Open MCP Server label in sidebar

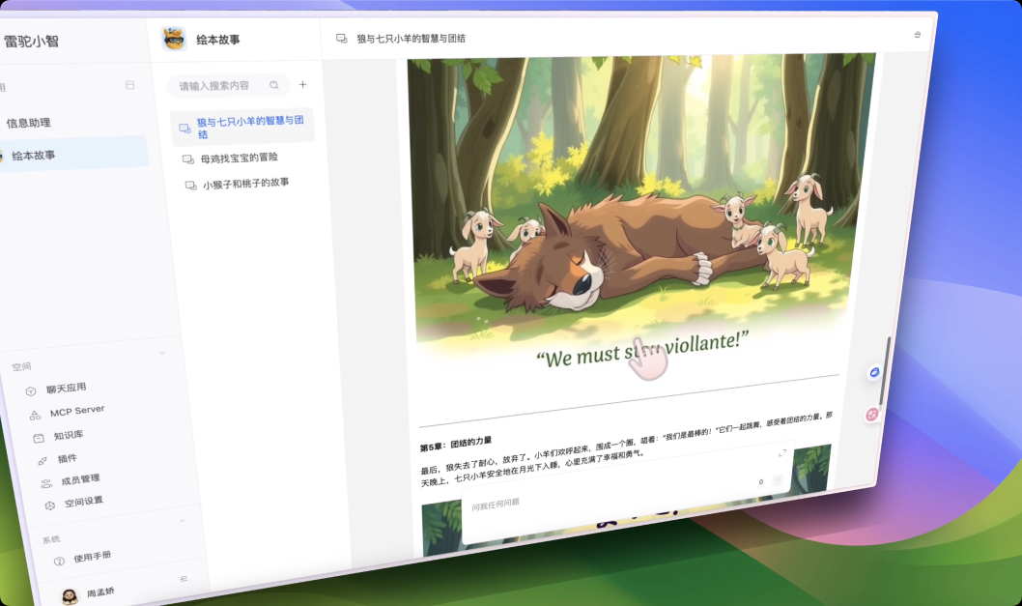pyautogui.click(x=77, y=411)
